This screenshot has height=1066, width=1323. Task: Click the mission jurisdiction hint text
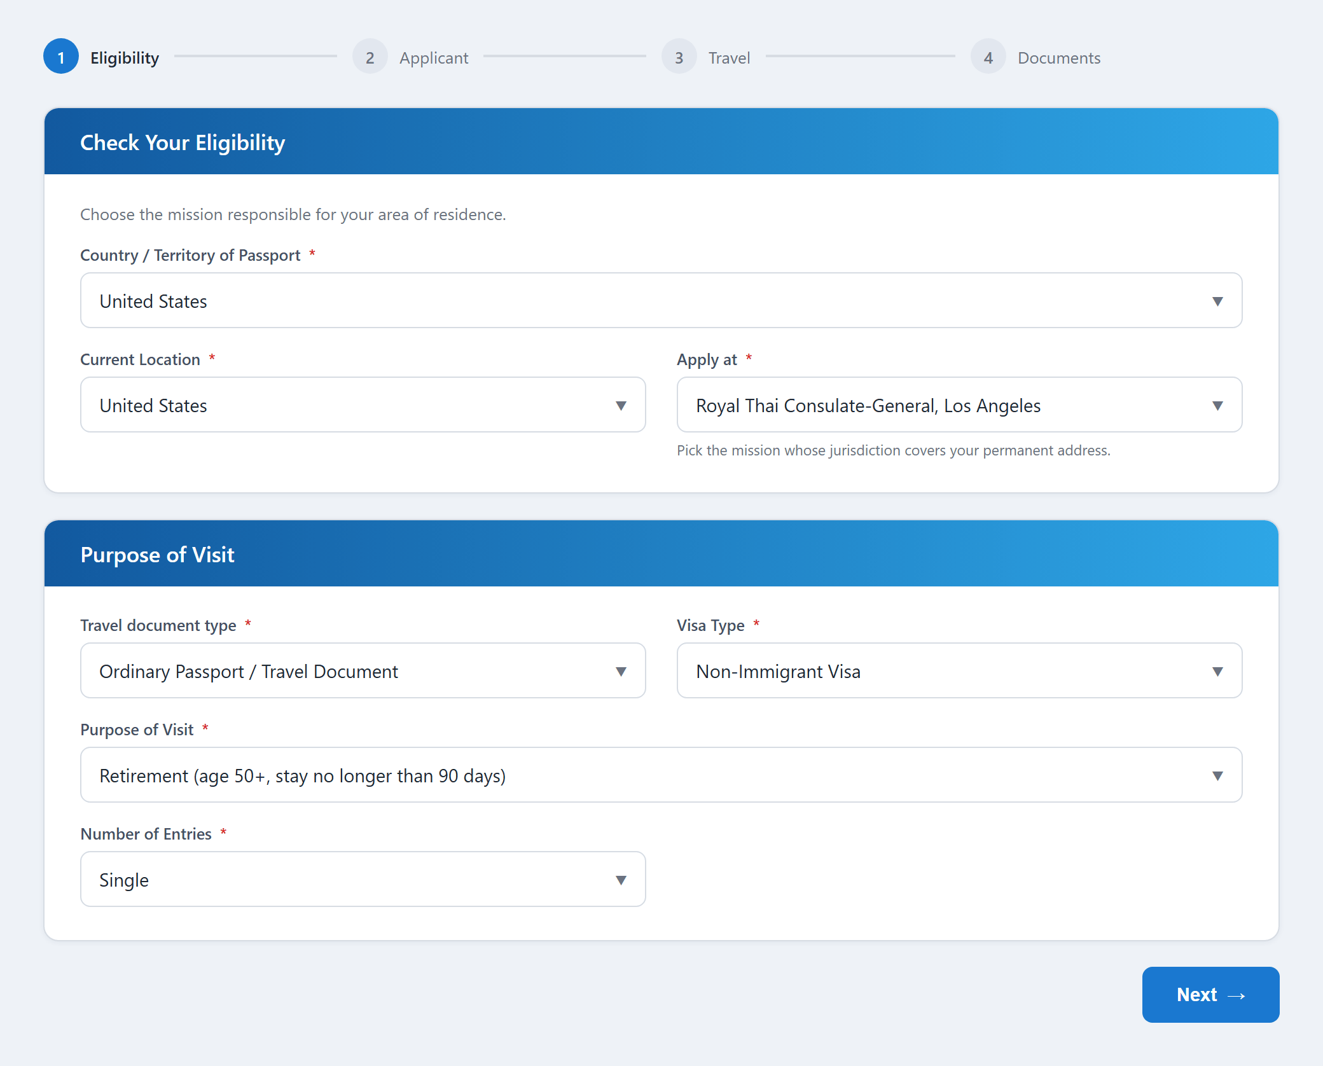click(x=894, y=450)
